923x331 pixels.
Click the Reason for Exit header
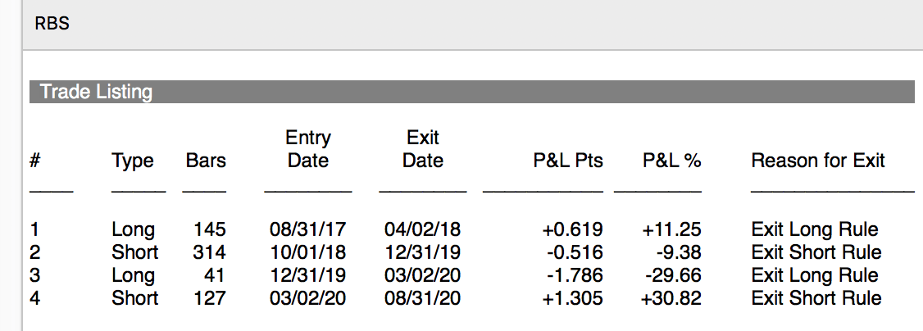[x=818, y=161]
